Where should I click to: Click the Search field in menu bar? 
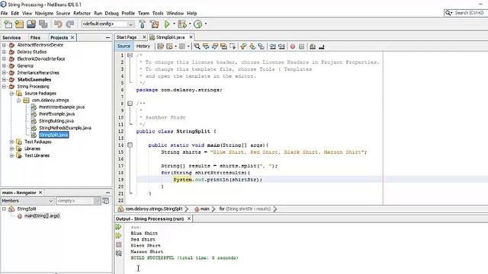pos(468,13)
